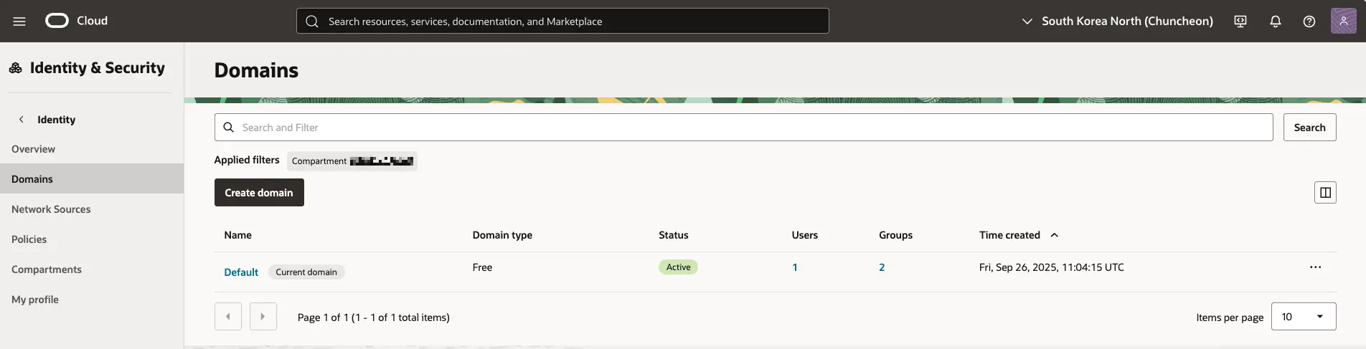Click the Compartment applied filter chip
The width and height of the screenshot is (1366, 349).
(352, 161)
